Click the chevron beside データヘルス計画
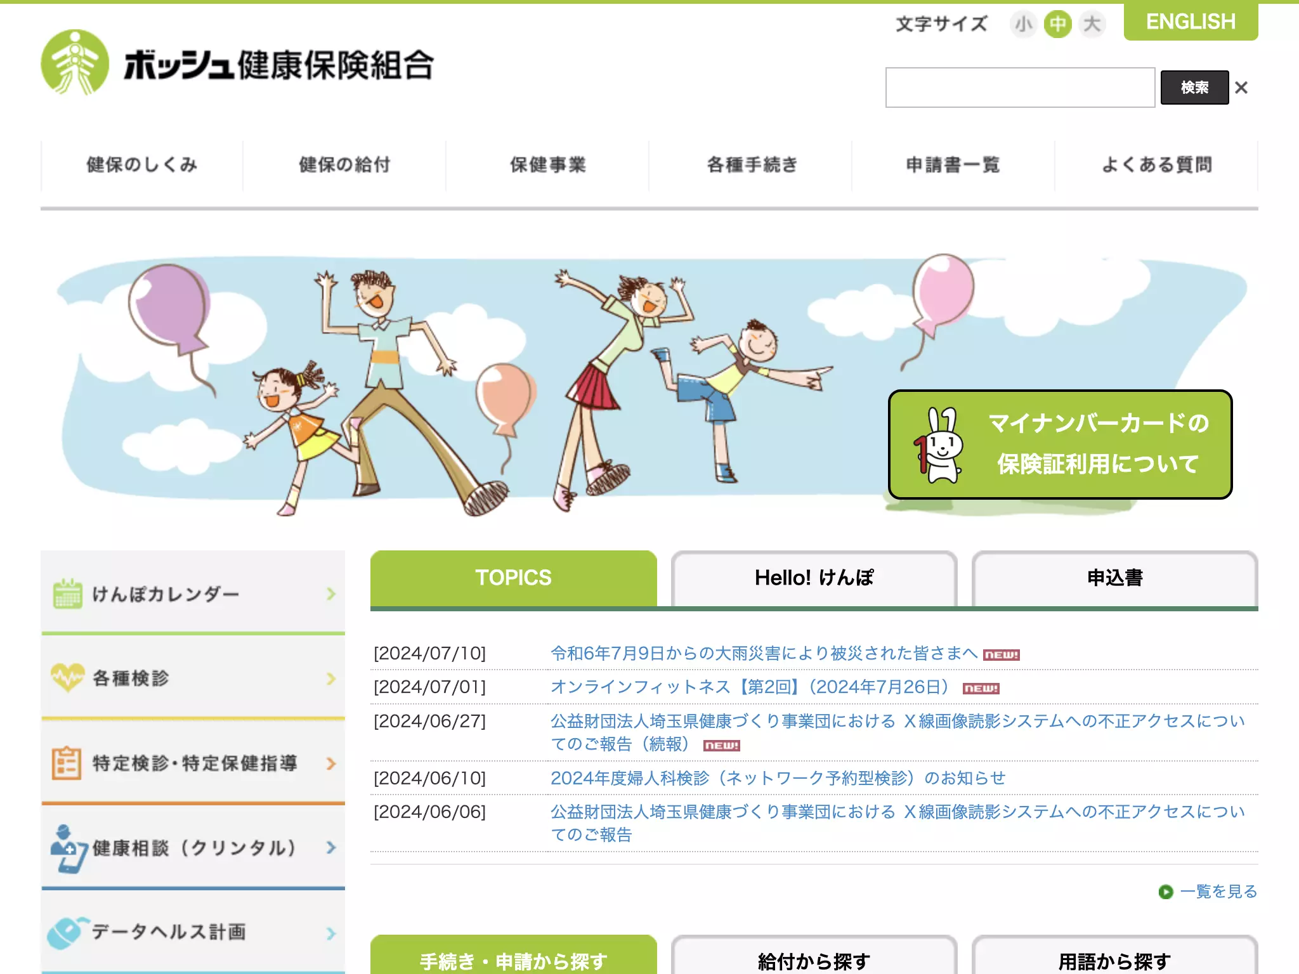 330,933
